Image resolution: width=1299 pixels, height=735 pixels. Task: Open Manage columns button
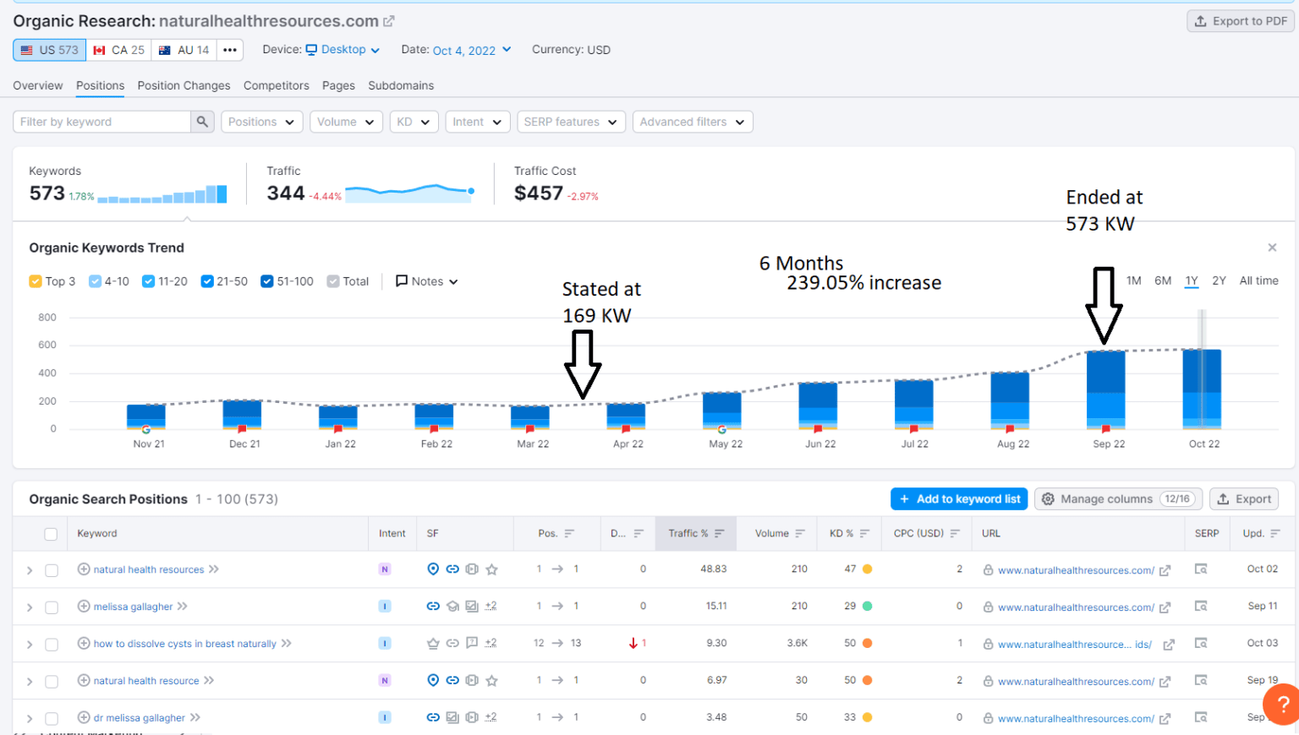click(1118, 499)
